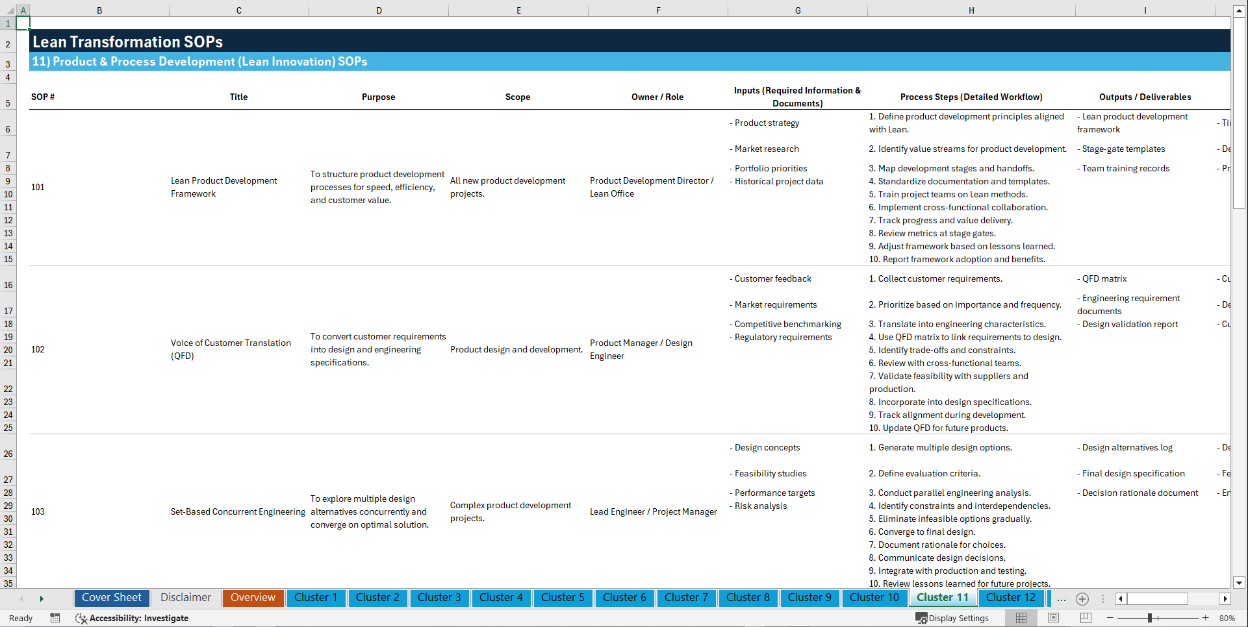1248x627 pixels.
Task: Add a new worksheet using the plus icon
Action: point(1082,598)
